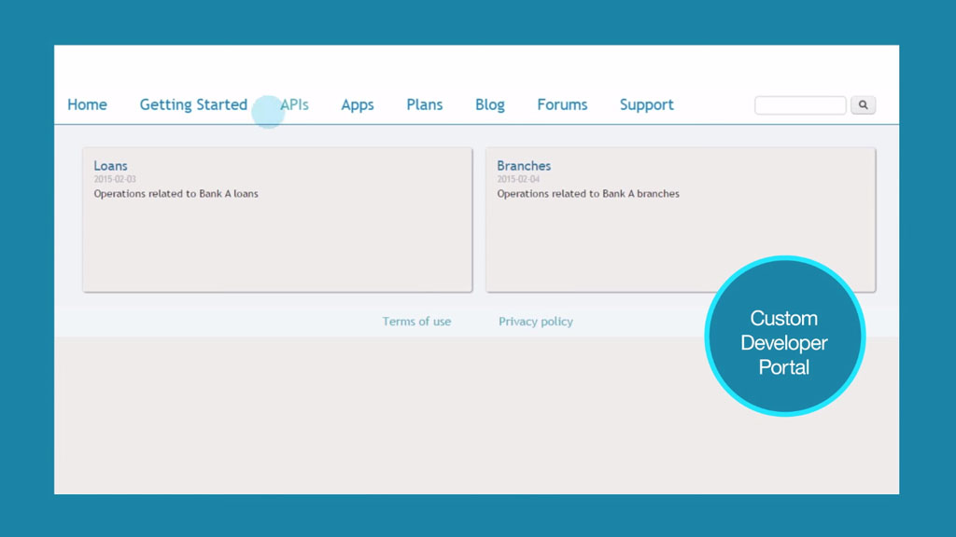Open the Home navigation item
The width and height of the screenshot is (956, 537).
[x=87, y=104]
